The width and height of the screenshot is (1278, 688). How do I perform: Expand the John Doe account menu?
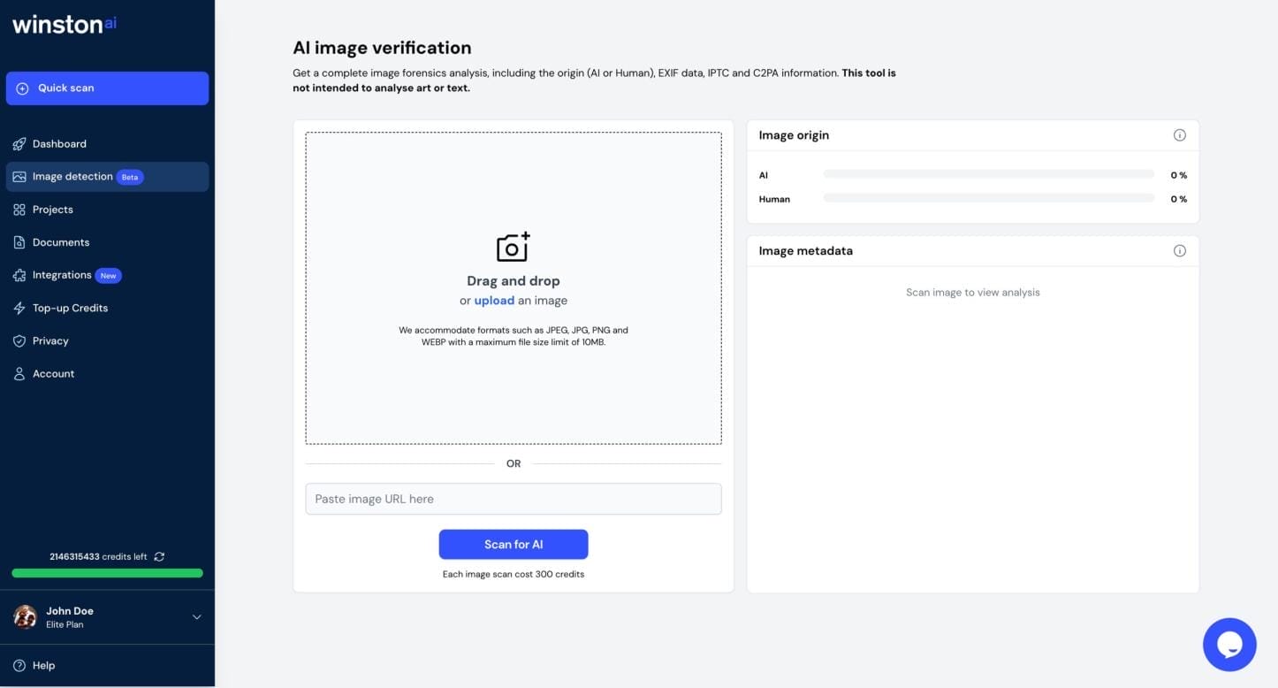point(196,616)
